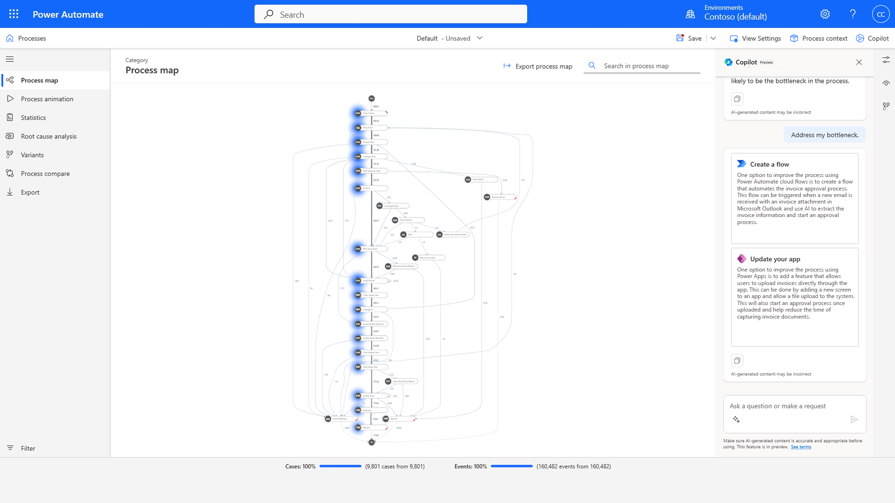Open the Copilot panel from the toolbar
895x503 pixels.
click(872, 38)
